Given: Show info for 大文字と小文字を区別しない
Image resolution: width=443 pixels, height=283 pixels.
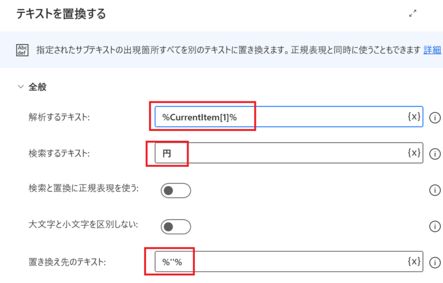Looking at the screenshot, I should pos(435,226).
